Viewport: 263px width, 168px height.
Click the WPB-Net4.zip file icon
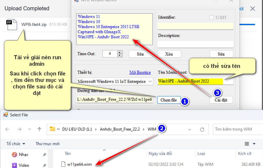coord(12,25)
